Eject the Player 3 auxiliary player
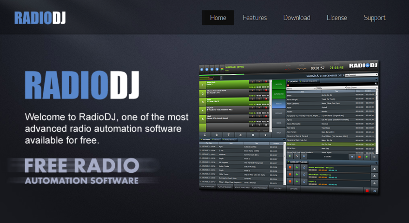The height and width of the screenshot is (223, 409). 375,184
